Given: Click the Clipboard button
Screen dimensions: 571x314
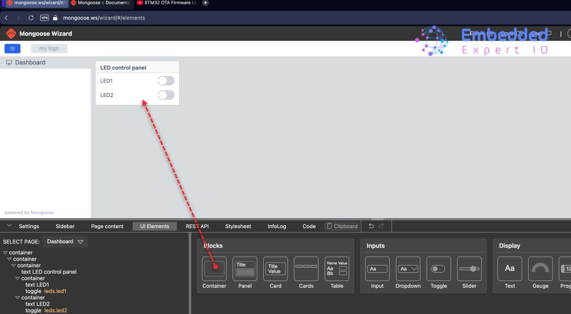Looking at the screenshot, I should pyautogui.click(x=342, y=226).
